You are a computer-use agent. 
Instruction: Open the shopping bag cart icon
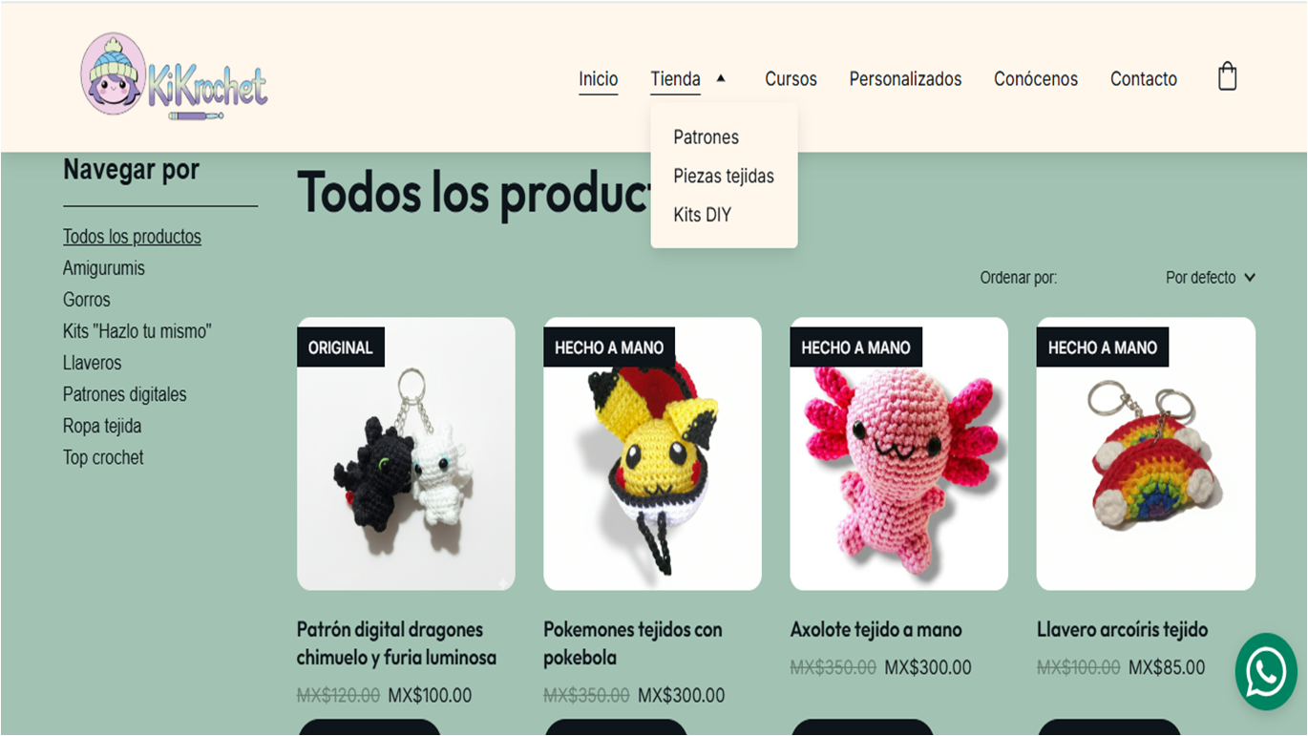[x=1227, y=76]
